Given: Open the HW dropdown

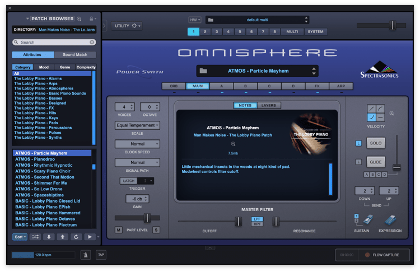Looking at the screenshot, I should click(195, 20).
